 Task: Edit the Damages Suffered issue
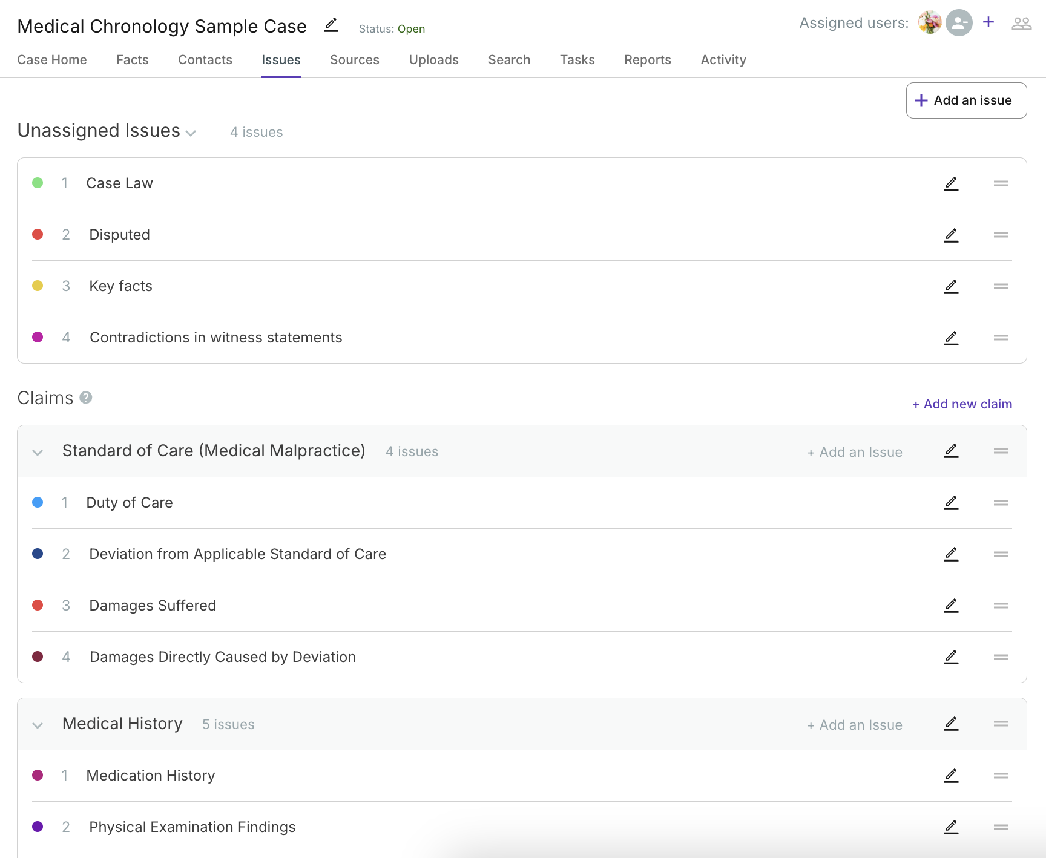coord(950,605)
